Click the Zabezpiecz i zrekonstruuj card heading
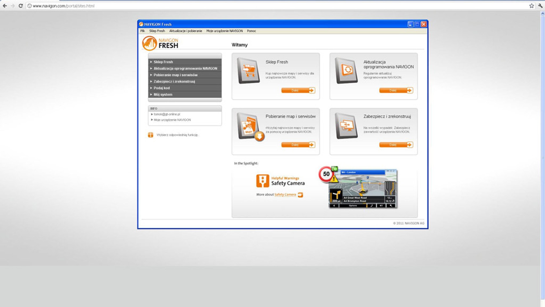The height and width of the screenshot is (307, 545). click(x=387, y=116)
